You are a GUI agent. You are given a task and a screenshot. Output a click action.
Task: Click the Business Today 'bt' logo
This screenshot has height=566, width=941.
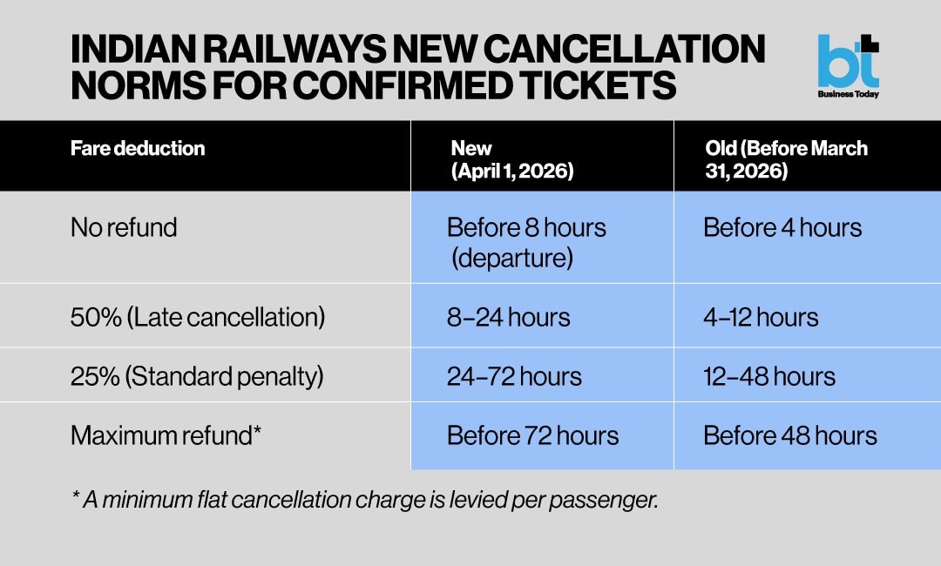(848, 61)
